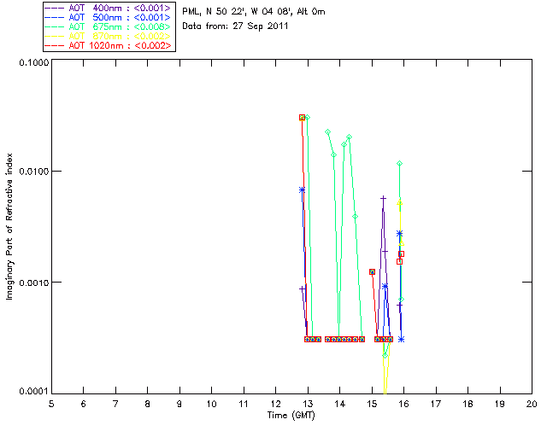This screenshot has width=547, height=437.
Task: Click the 0.0100 y-axis tick label
Action: click(x=33, y=172)
